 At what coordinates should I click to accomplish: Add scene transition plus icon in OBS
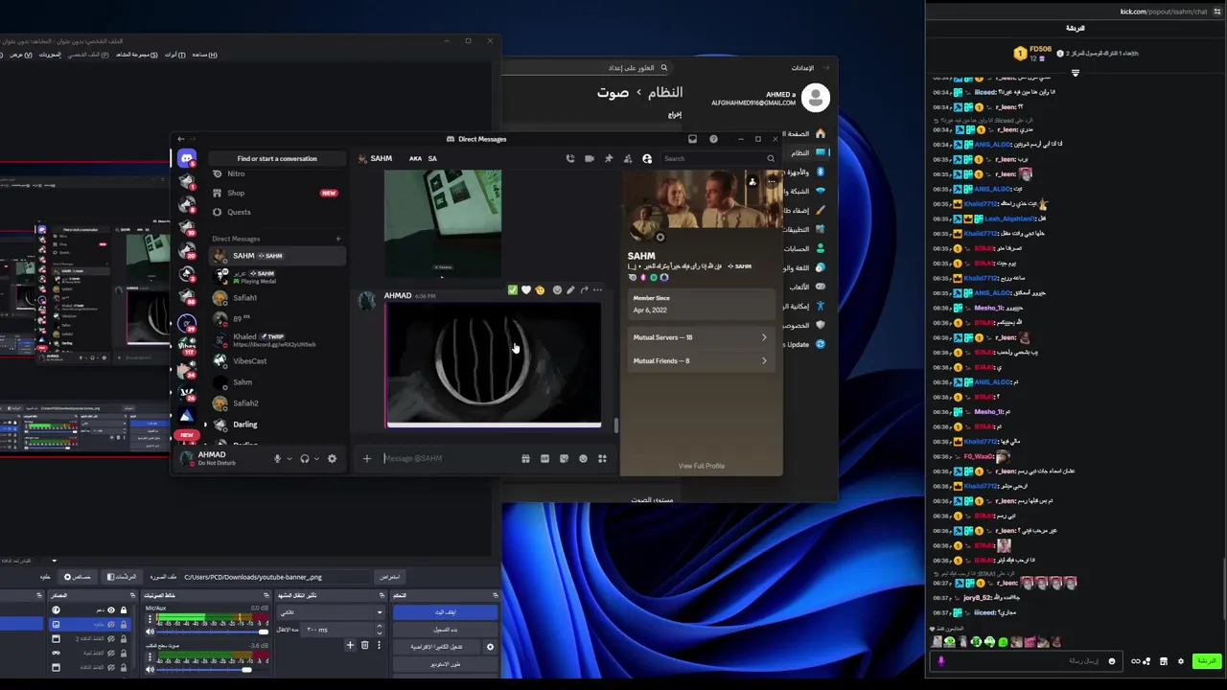350,645
